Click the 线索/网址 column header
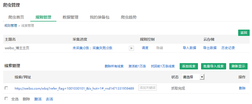Image resolution: width=252 pixels, height=104 pixels. coord(23,77)
